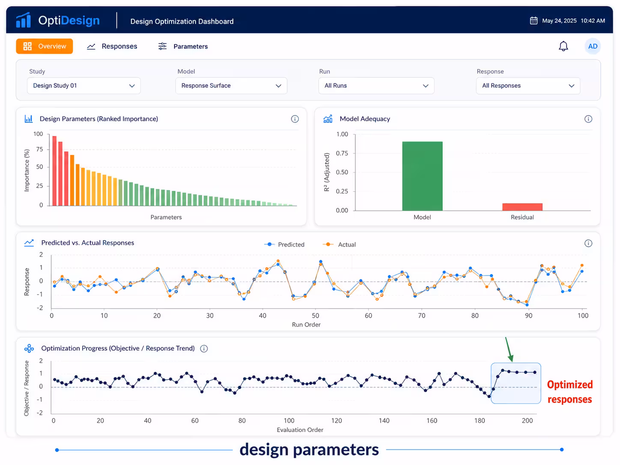620x465 pixels.
Task: Click the Run Order axis label
Action: [306, 325]
